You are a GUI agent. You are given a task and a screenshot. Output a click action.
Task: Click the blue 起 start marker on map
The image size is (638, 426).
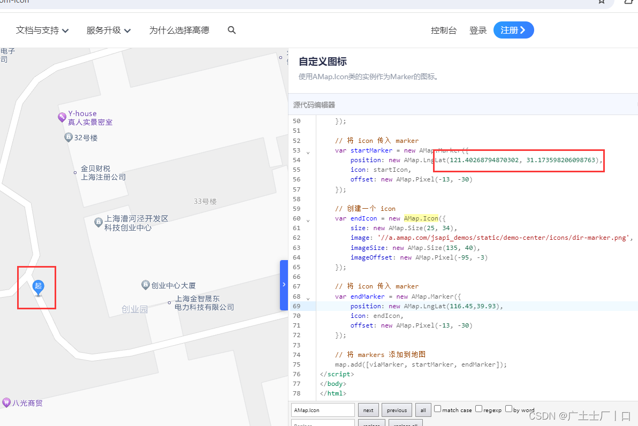[38, 287]
